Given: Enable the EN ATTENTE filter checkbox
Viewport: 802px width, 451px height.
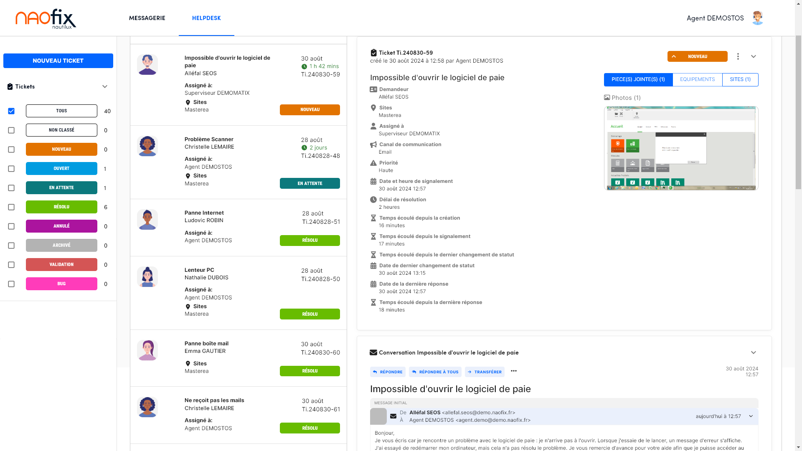Looking at the screenshot, I should 11,187.
